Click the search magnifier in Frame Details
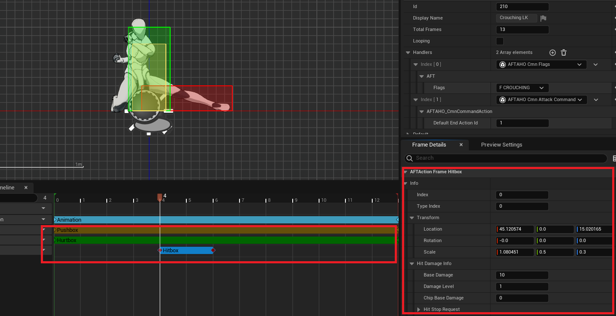The width and height of the screenshot is (616, 316). pyautogui.click(x=409, y=158)
